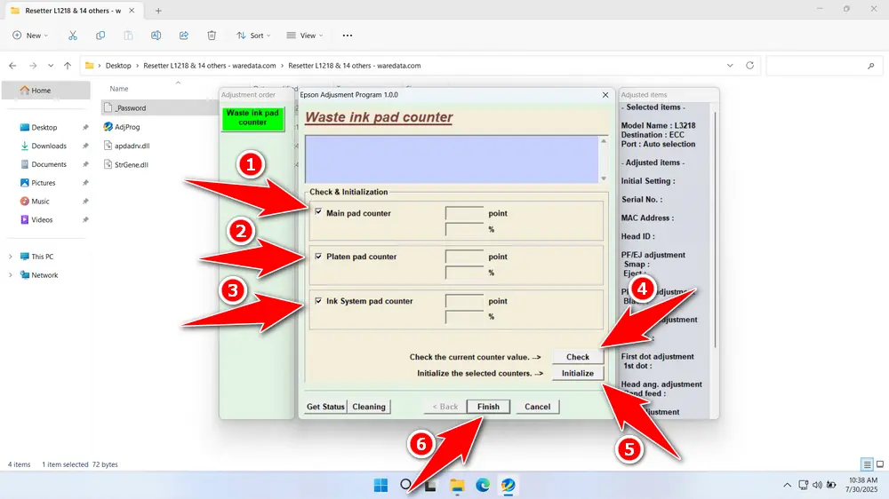Select the AdjProg application file
This screenshot has width=889, height=499.
[x=127, y=127]
